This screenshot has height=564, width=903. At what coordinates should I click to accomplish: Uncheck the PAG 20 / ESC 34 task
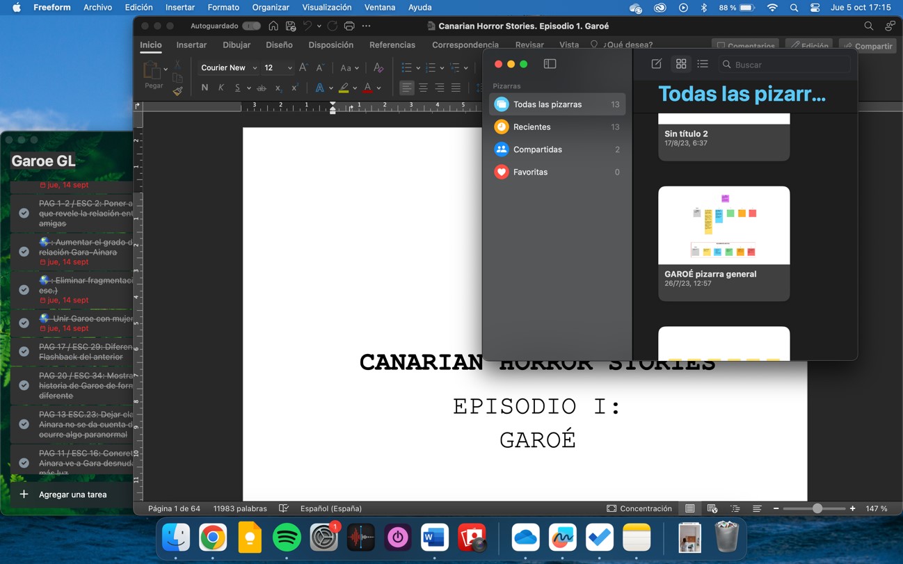click(24, 385)
